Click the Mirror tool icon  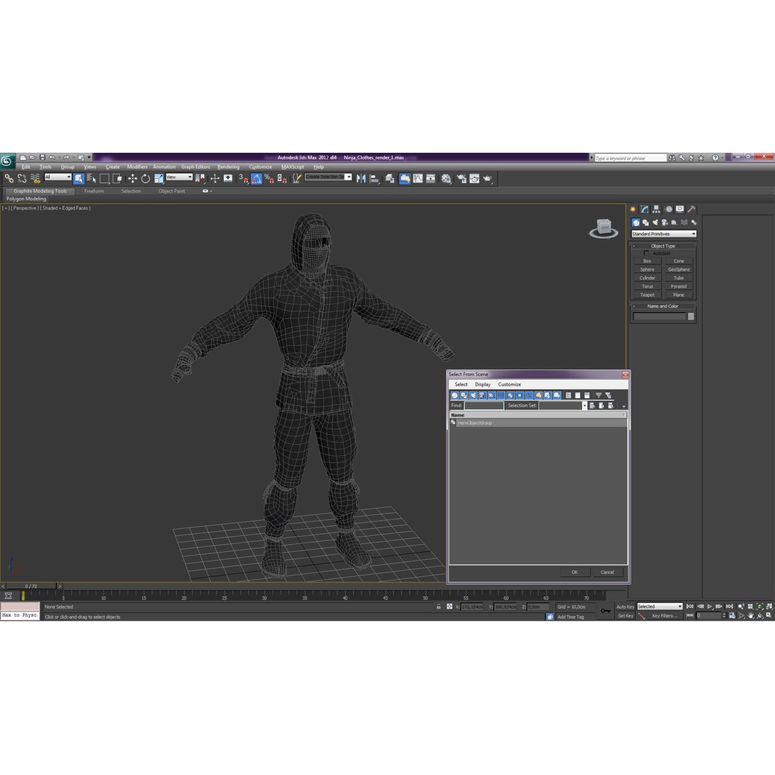pos(361,179)
